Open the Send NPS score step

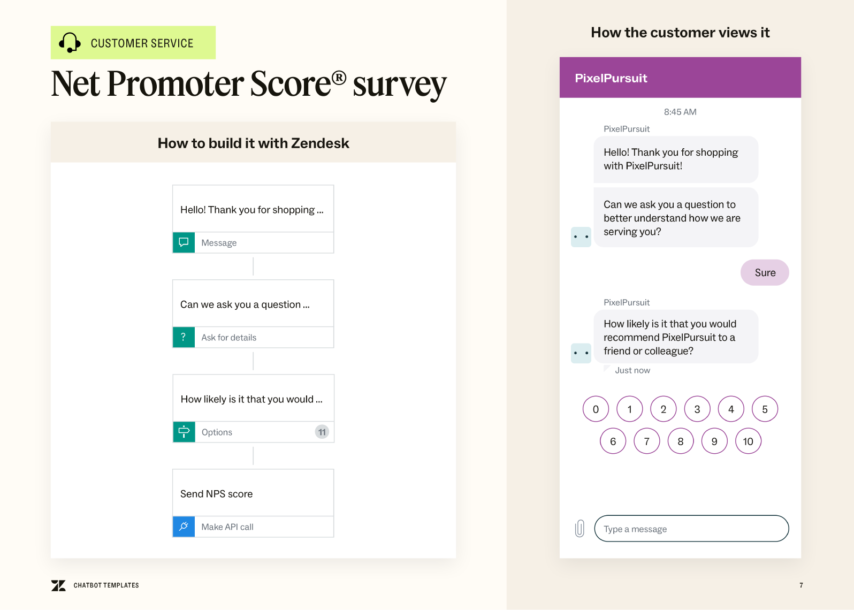point(253,493)
